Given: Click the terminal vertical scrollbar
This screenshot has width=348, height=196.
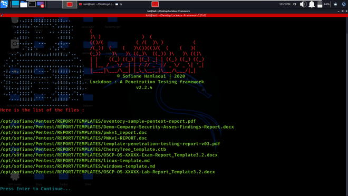Looking at the screenshot, I should point(347,106).
